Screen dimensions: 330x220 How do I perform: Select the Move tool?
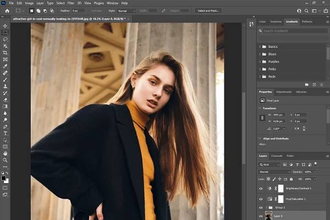tap(5, 26)
